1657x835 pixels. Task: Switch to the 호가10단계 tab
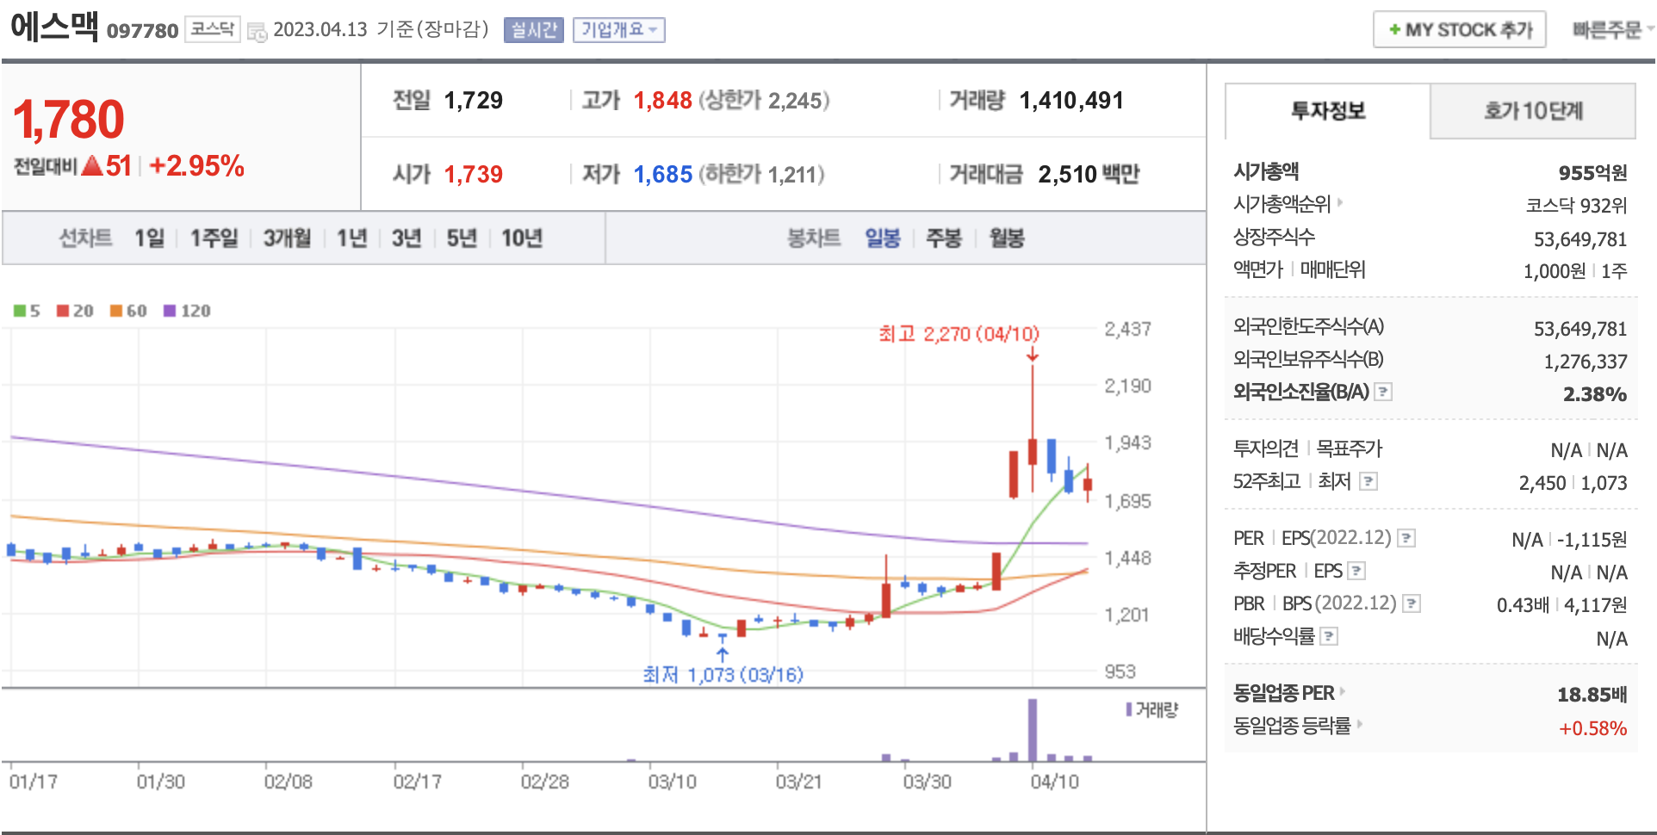(x=1532, y=111)
